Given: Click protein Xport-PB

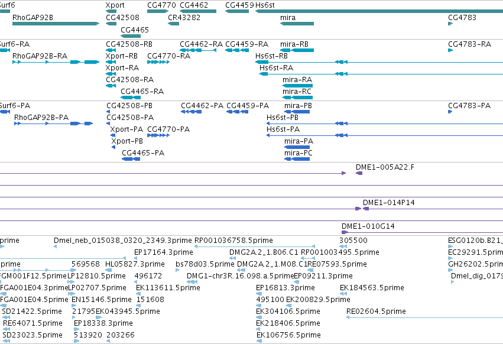Looking at the screenshot, I should tap(113, 147).
